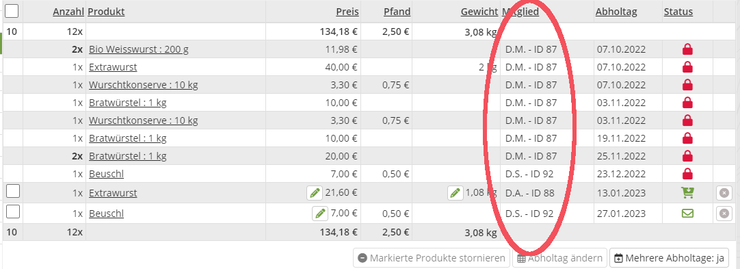Click green cart status icon for 13.01.2023
The height and width of the screenshot is (269, 740).
coord(687,192)
